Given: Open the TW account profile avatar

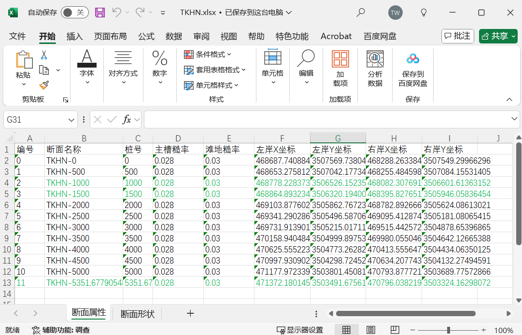Looking at the screenshot, I should 395,13.
